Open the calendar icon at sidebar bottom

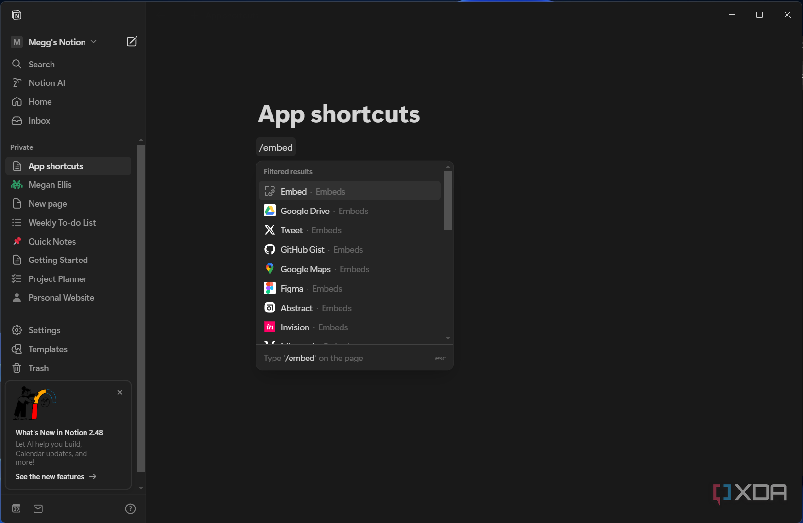point(17,508)
